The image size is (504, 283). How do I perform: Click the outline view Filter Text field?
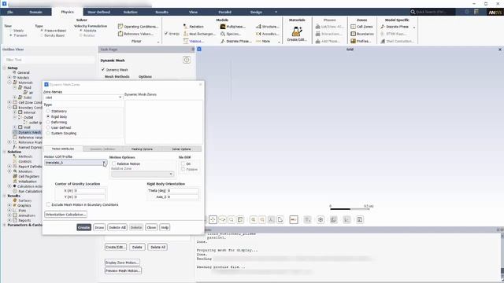(49, 60)
